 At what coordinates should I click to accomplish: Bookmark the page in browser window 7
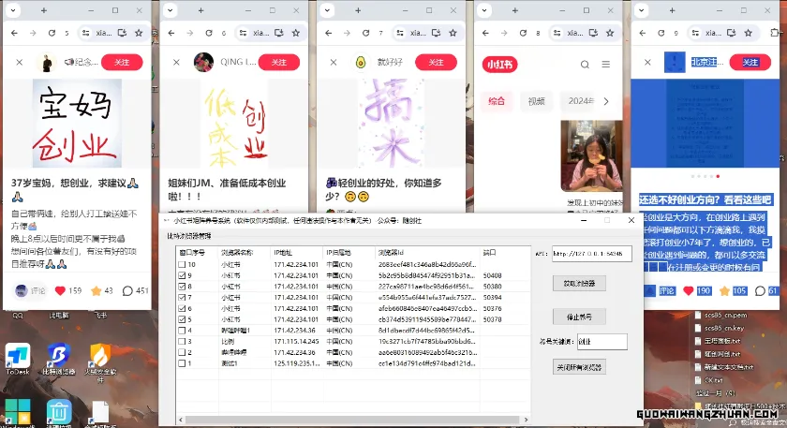pyautogui.click(x=453, y=33)
